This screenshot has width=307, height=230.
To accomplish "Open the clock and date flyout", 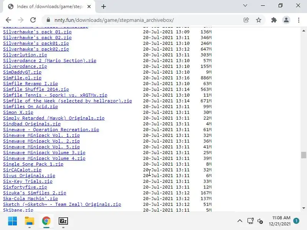I will click(280, 221).
